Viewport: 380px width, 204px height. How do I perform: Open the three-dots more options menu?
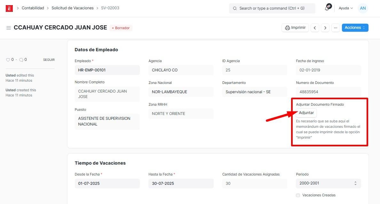tap(335, 28)
